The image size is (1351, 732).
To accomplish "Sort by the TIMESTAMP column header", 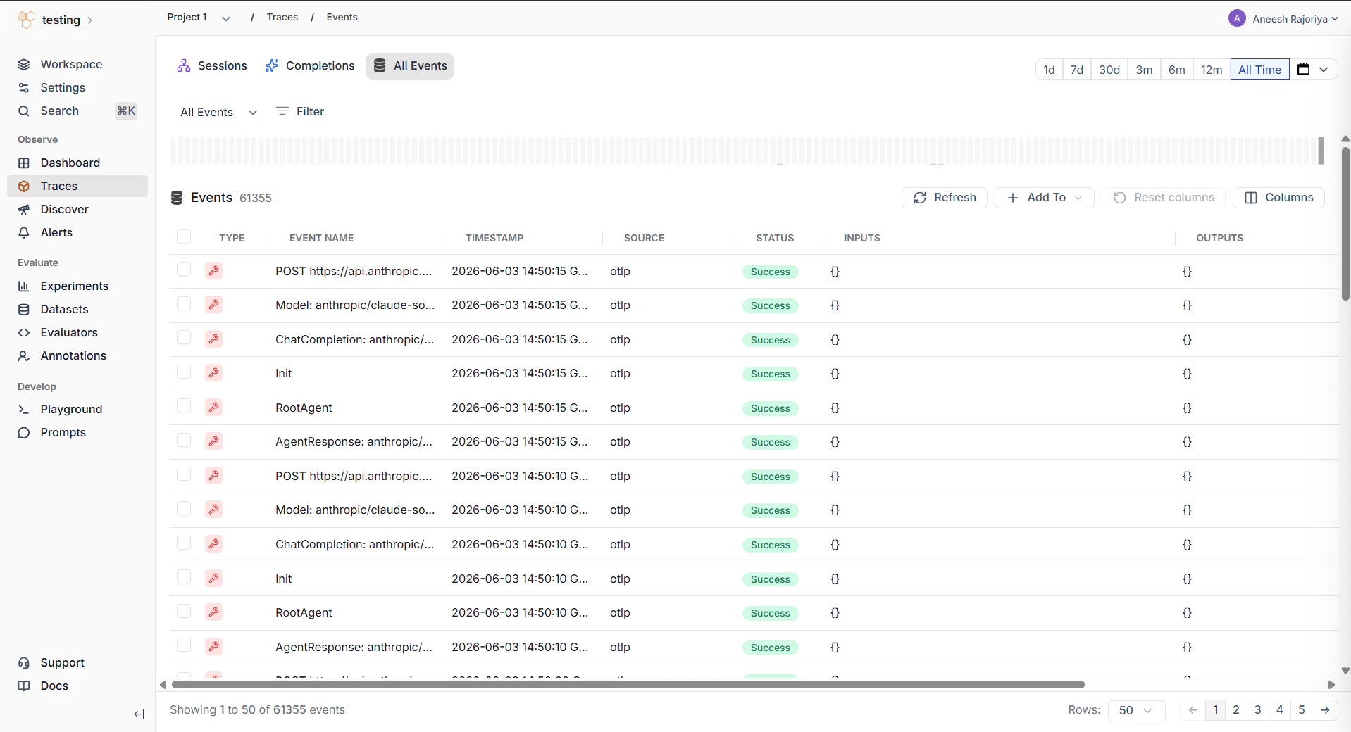I will [x=494, y=238].
